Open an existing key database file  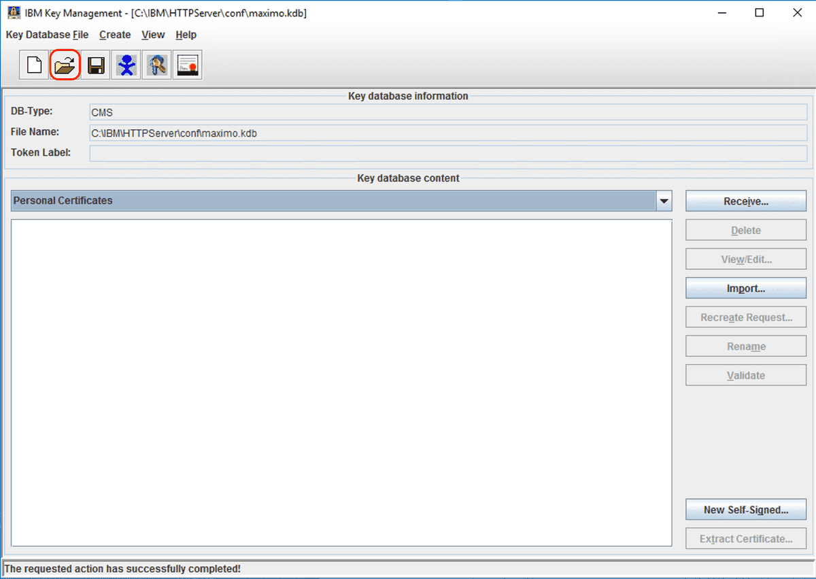64,64
